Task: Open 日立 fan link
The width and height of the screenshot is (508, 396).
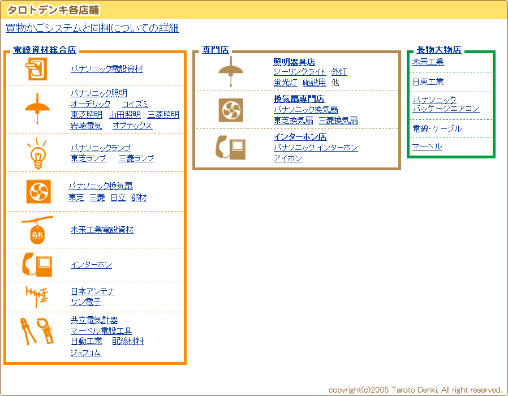Action: coord(118,197)
